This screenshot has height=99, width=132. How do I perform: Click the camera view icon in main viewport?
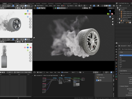tap(113, 24)
